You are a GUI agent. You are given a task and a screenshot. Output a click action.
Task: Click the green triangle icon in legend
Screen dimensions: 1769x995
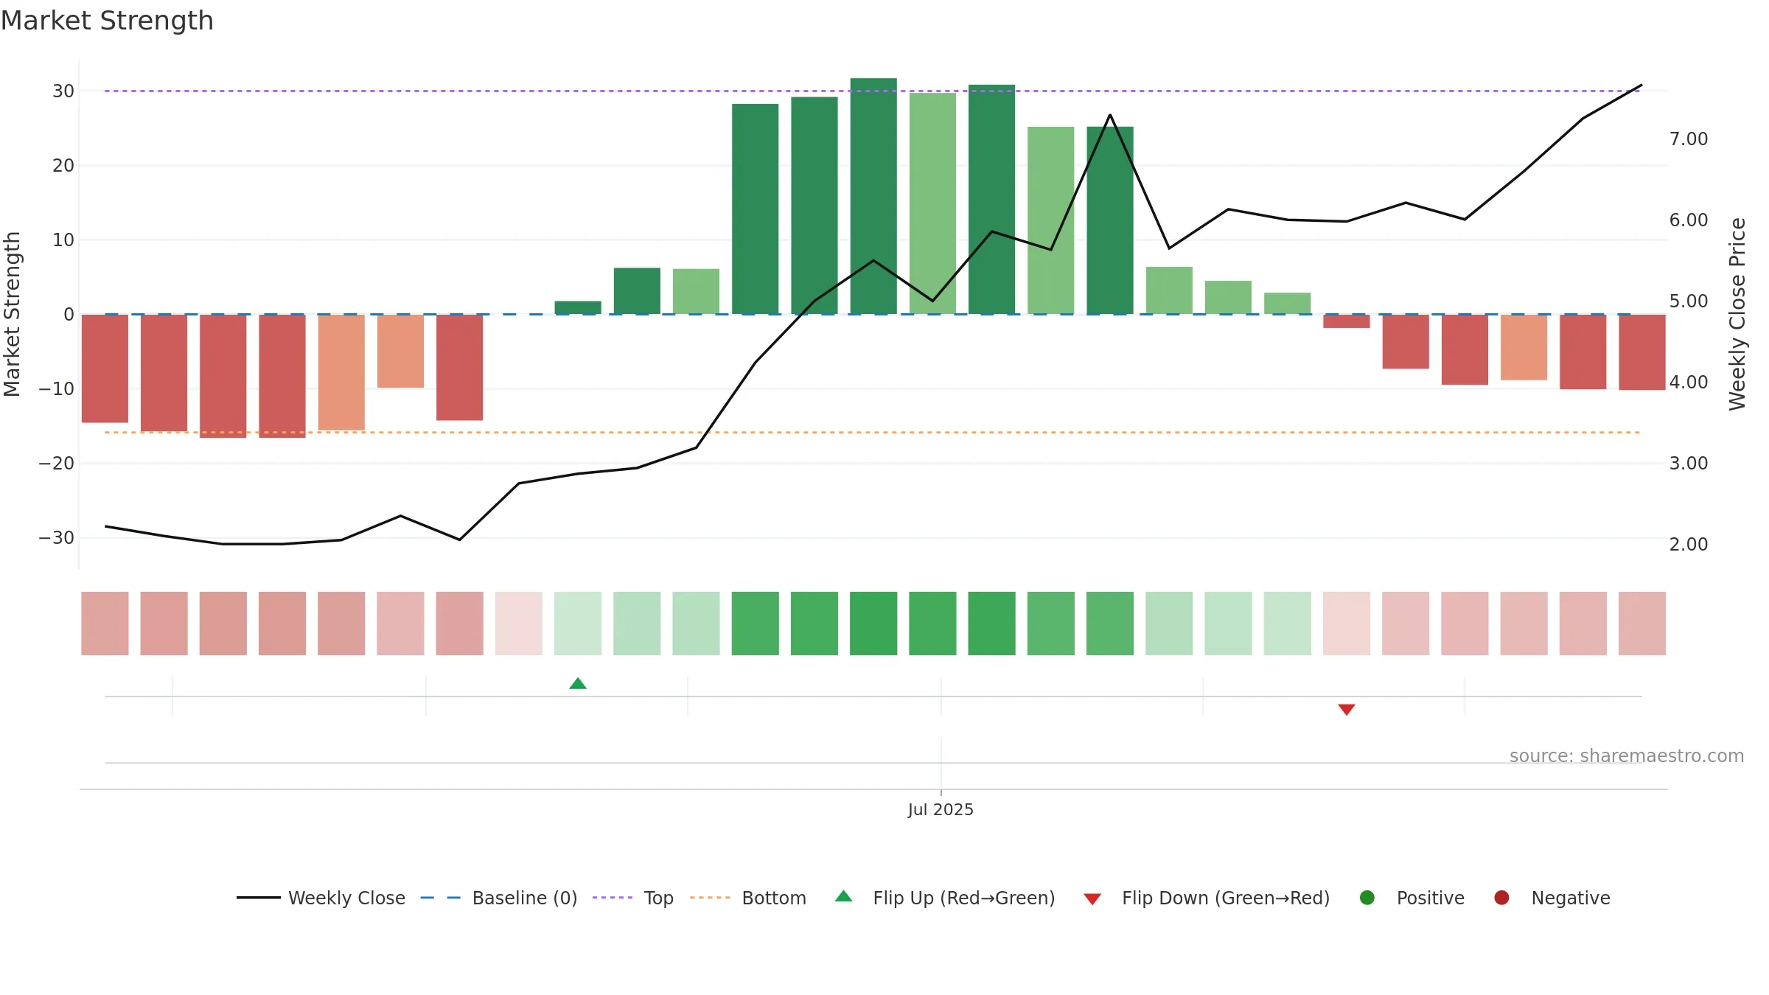pyautogui.click(x=844, y=896)
